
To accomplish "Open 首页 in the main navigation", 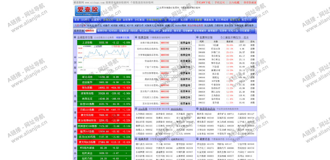I will [77, 20].
